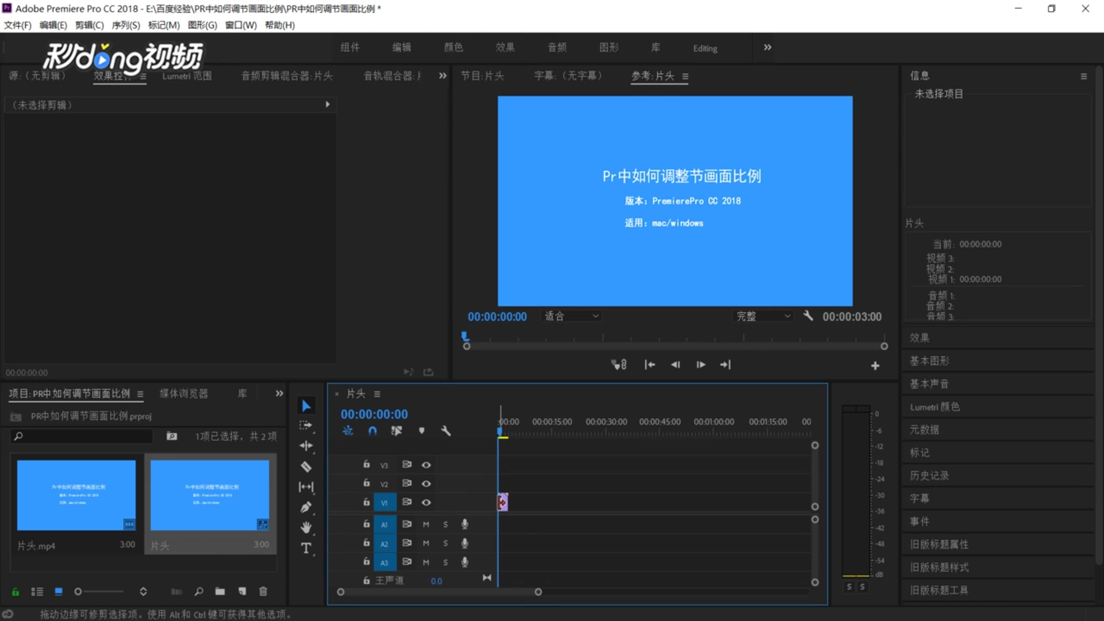The image size is (1104, 621).
Task: Enable voice-over record on A3
Action: [x=465, y=562]
